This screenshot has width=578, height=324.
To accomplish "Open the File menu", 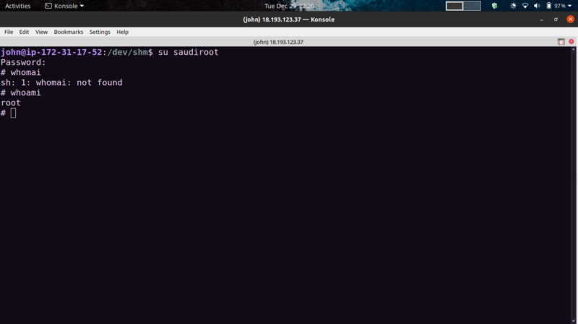I will click(9, 32).
